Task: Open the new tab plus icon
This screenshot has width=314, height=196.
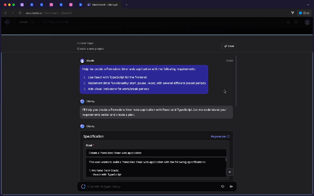Action: point(126,5)
